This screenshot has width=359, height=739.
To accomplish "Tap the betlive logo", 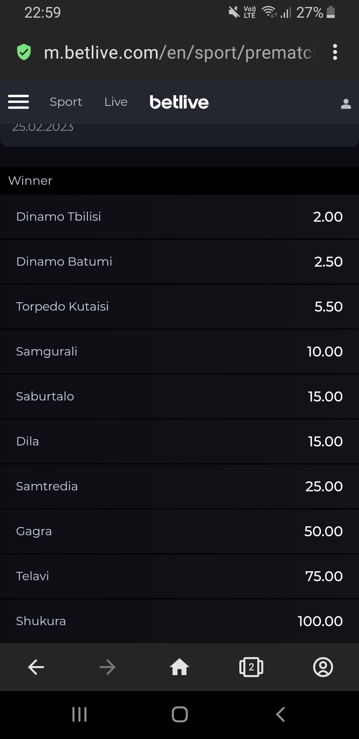I will click(x=179, y=102).
